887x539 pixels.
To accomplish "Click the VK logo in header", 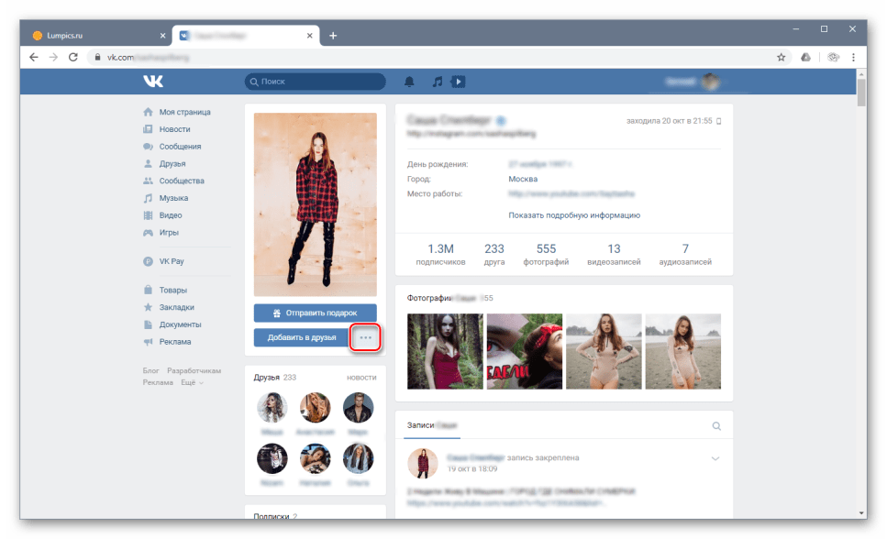I will pyautogui.click(x=152, y=82).
